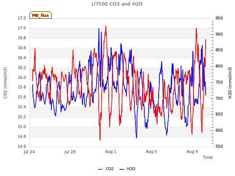Screen dimensions: 235x176
Task: Click the 17.2 left axis value
Action: point(22,18)
